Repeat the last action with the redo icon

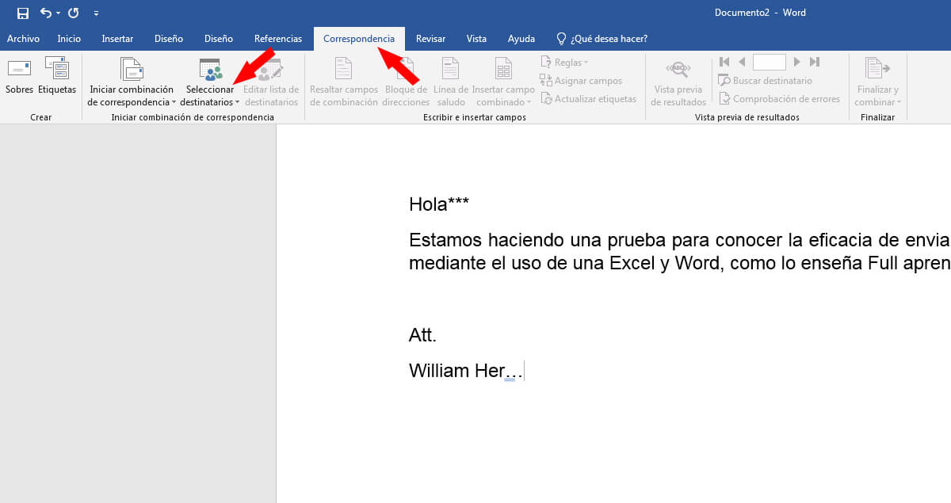(74, 13)
